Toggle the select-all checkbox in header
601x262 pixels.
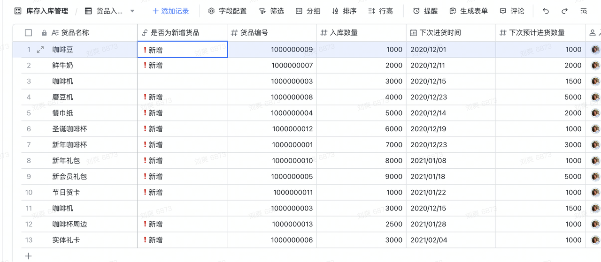pos(28,33)
